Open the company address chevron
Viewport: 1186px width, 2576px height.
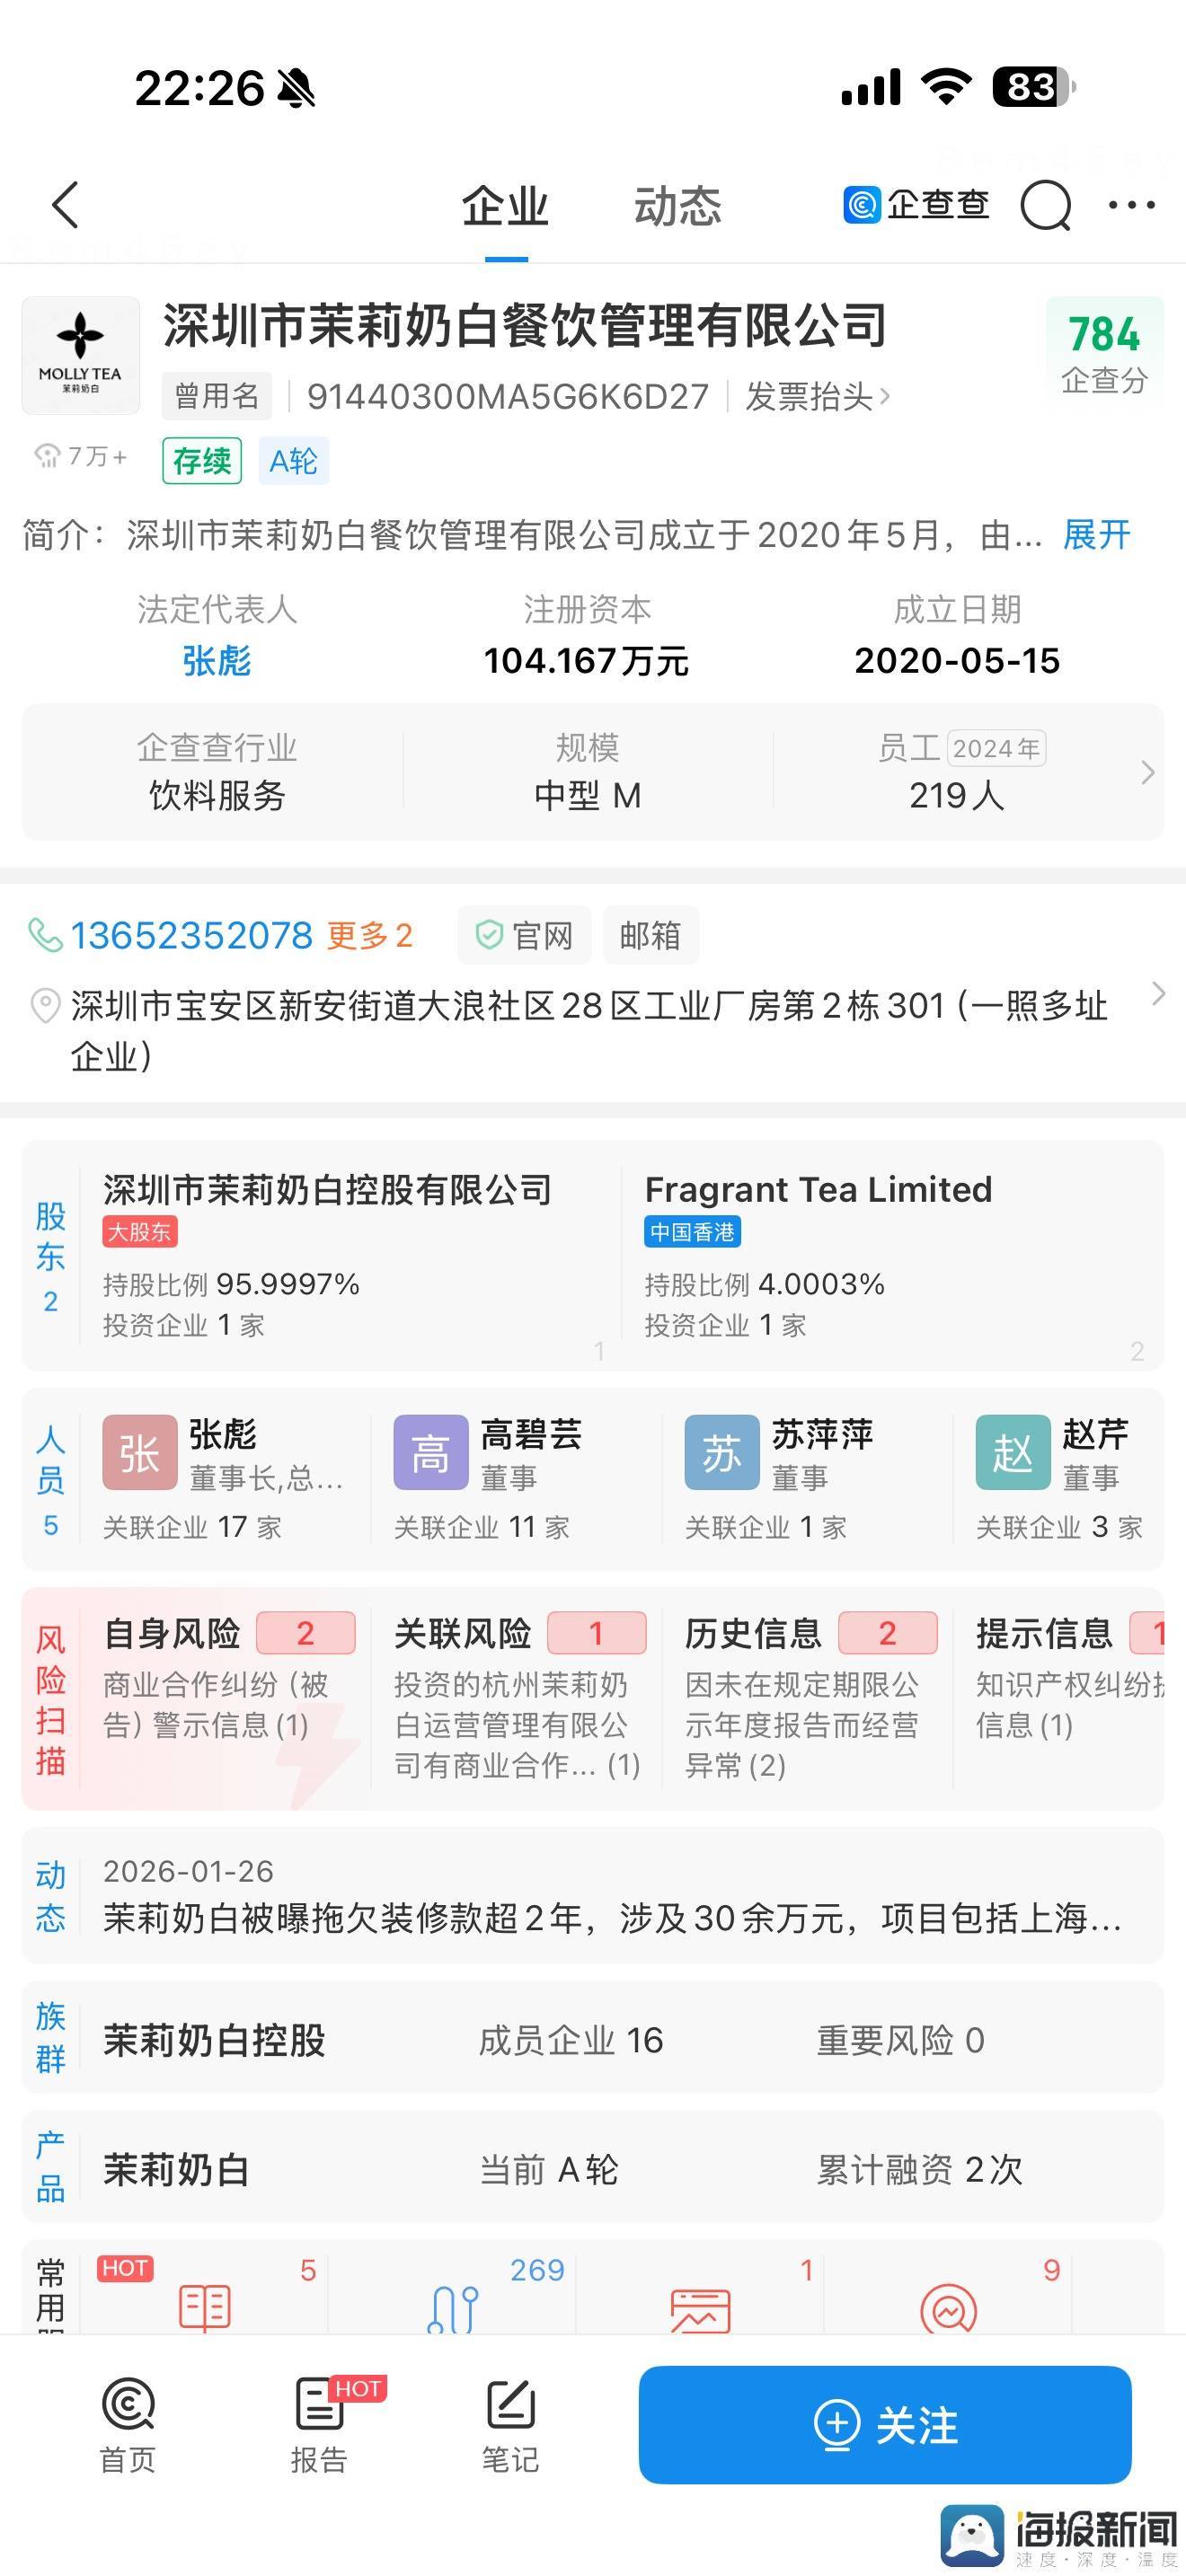coord(1158,994)
